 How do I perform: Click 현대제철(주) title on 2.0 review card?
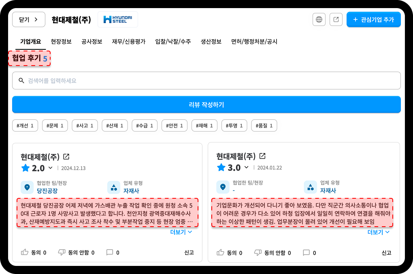[x=40, y=157]
